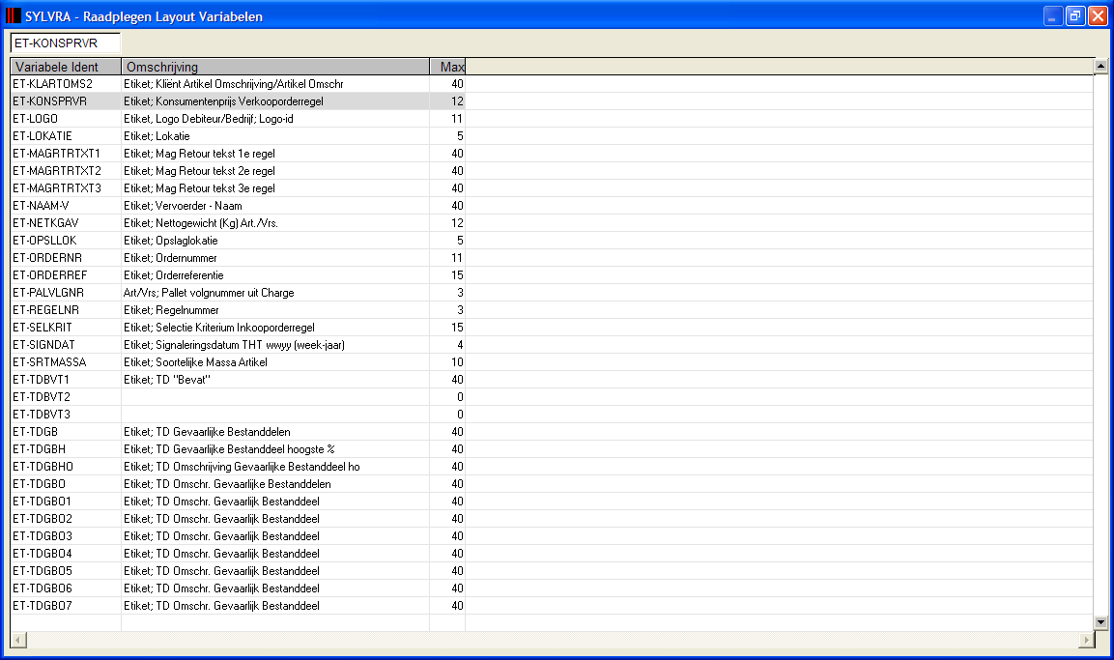Select the ET-TDGBO3 variable

pyautogui.click(x=42, y=536)
